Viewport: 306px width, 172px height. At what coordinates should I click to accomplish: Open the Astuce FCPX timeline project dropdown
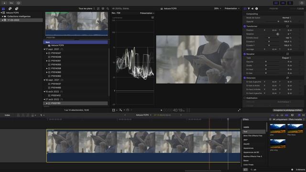point(143,115)
